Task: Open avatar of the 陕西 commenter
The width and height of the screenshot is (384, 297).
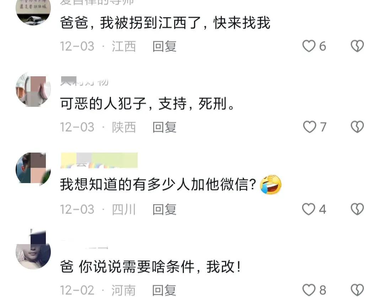Action: 33,89
